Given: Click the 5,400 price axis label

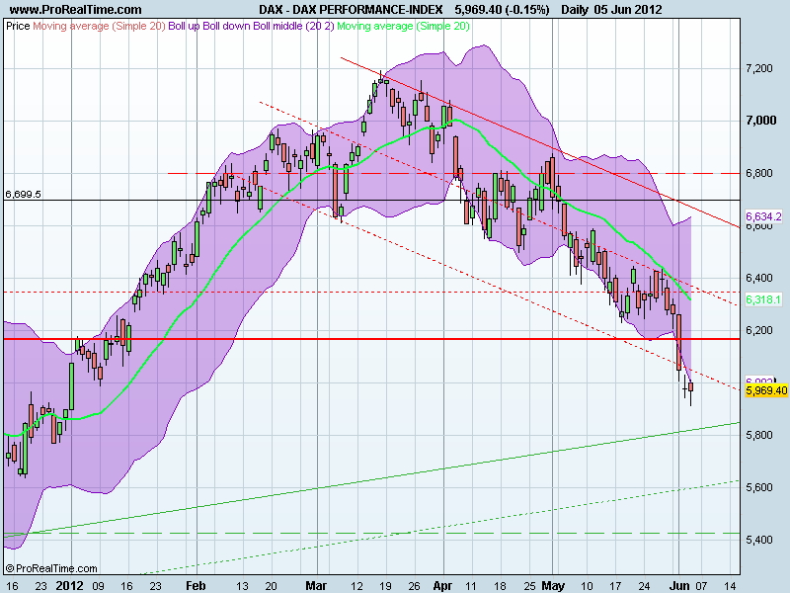Looking at the screenshot, I should click(x=759, y=540).
